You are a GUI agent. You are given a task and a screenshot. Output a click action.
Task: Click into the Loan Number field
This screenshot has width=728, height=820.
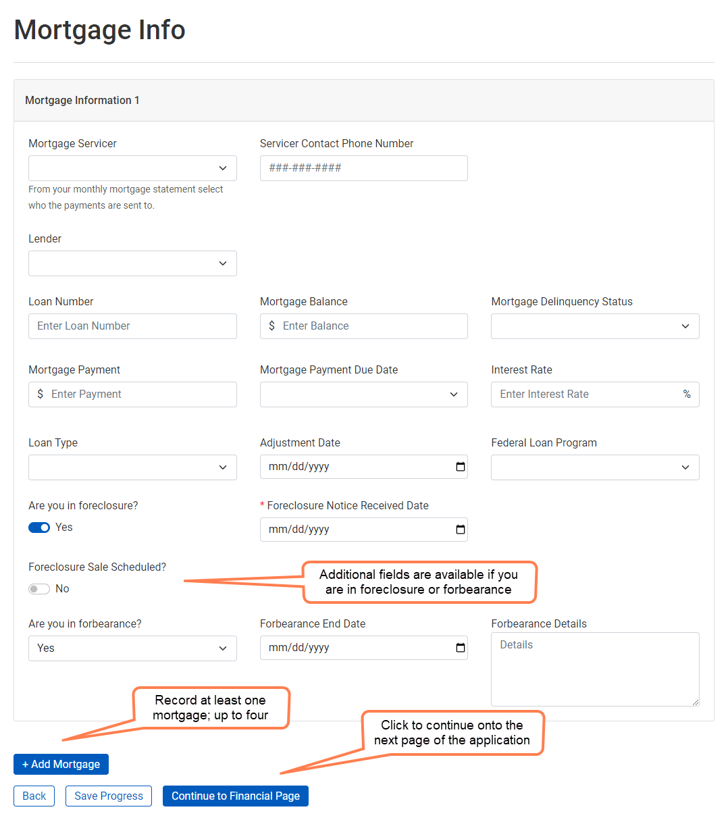[132, 326]
